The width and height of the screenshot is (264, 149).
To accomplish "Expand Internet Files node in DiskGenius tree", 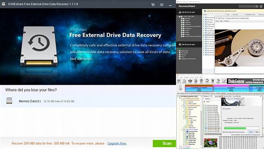I will [x=184, y=139].
